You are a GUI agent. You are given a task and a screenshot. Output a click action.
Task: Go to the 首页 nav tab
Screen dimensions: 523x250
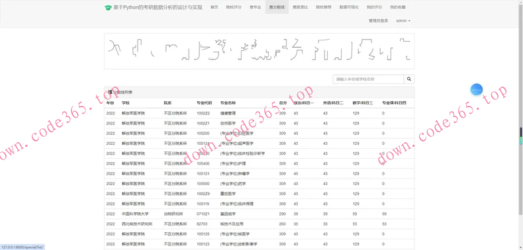coord(214,7)
